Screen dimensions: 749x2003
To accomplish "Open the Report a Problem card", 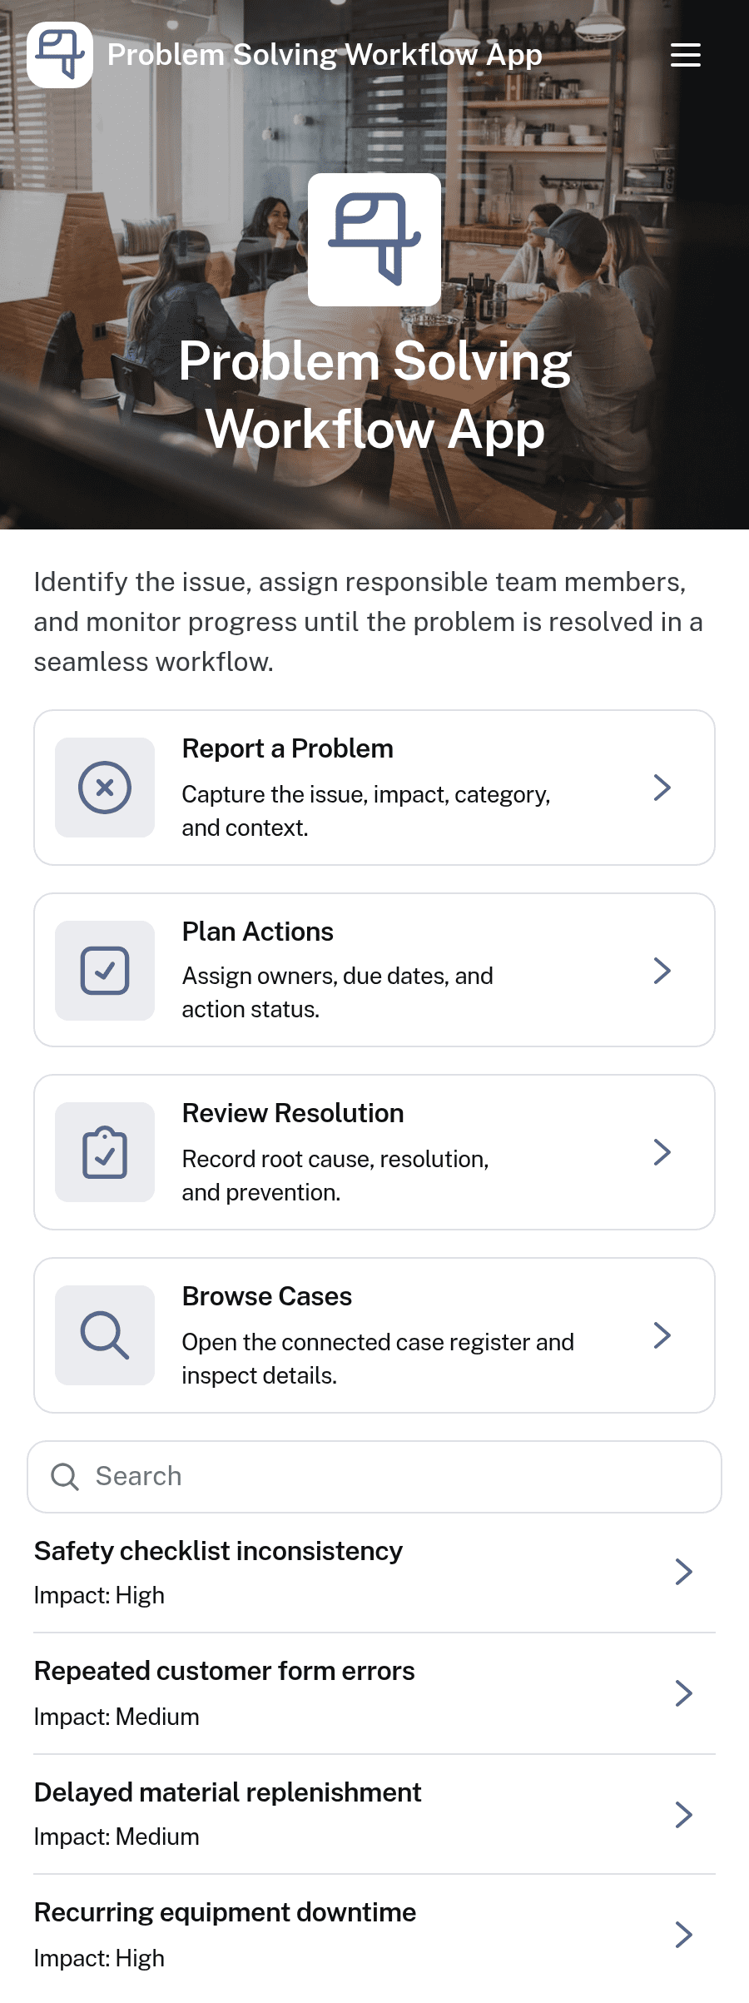I will 374,788.
